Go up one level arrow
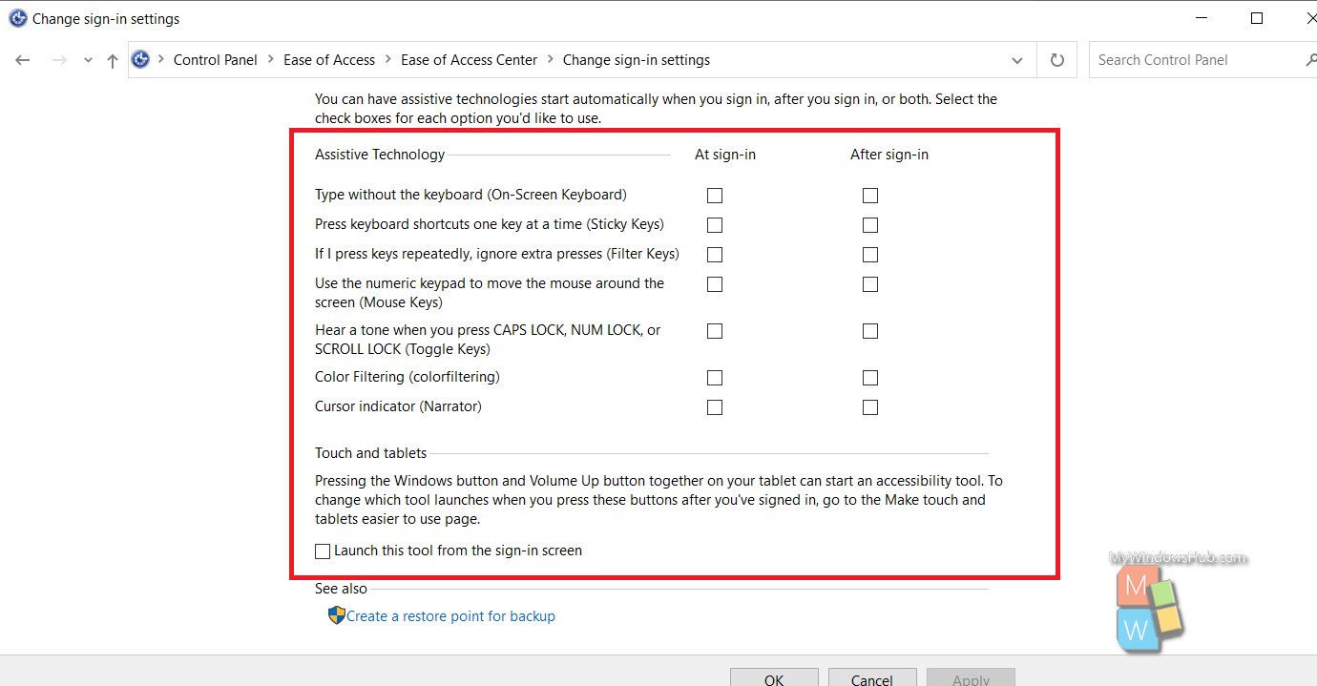This screenshot has width=1317, height=686. (113, 60)
